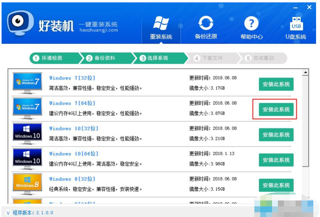
Task: Click the USB drive icon
Action: (296, 24)
